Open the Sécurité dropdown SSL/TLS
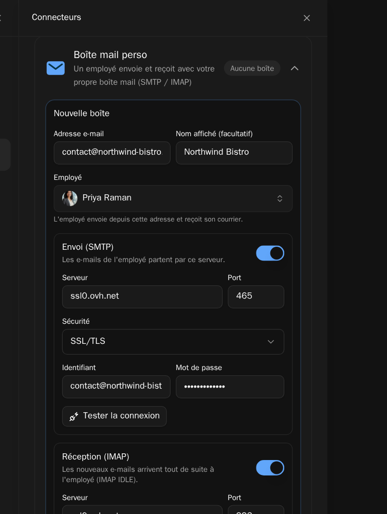This screenshot has height=514, width=387. tap(173, 342)
